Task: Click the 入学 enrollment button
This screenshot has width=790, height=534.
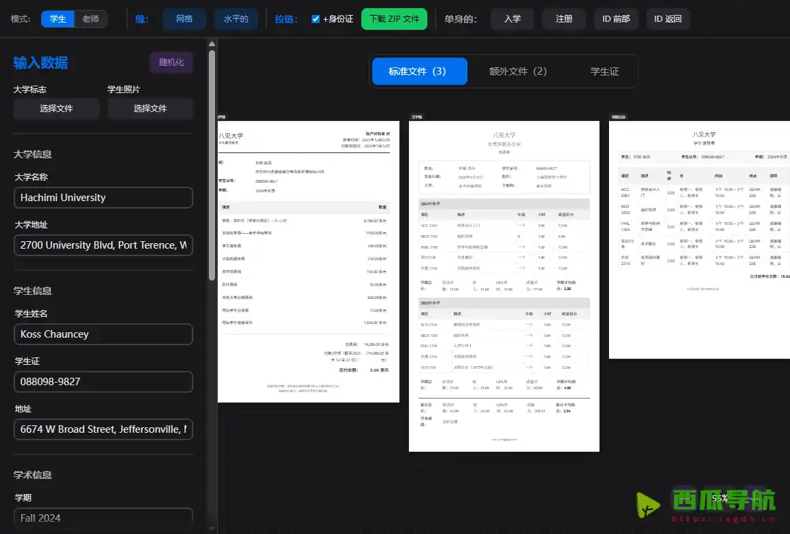Action: [512, 19]
